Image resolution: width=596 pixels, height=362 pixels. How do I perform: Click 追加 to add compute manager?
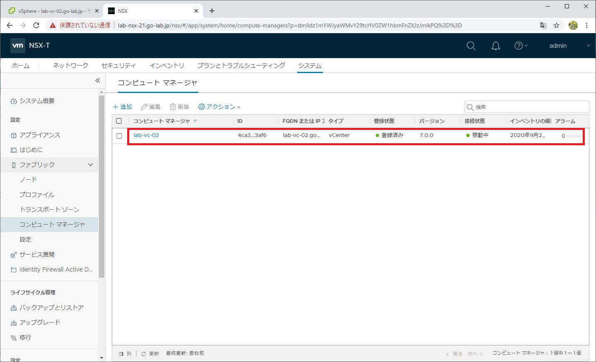click(x=122, y=107)
